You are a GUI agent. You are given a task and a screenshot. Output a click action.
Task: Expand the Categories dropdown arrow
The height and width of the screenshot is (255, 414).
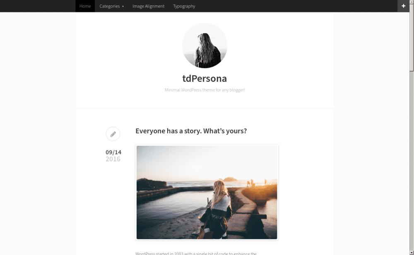click(123, 6)
